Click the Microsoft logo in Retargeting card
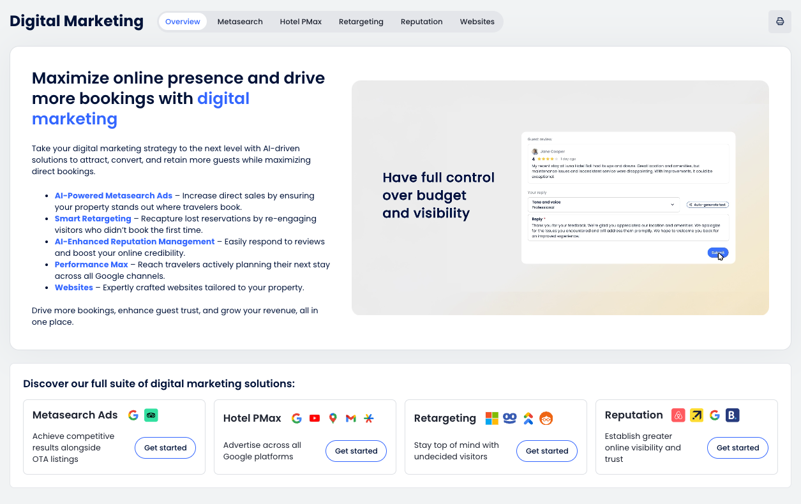This screenshot has height=504, width=801. click(491, 419)
